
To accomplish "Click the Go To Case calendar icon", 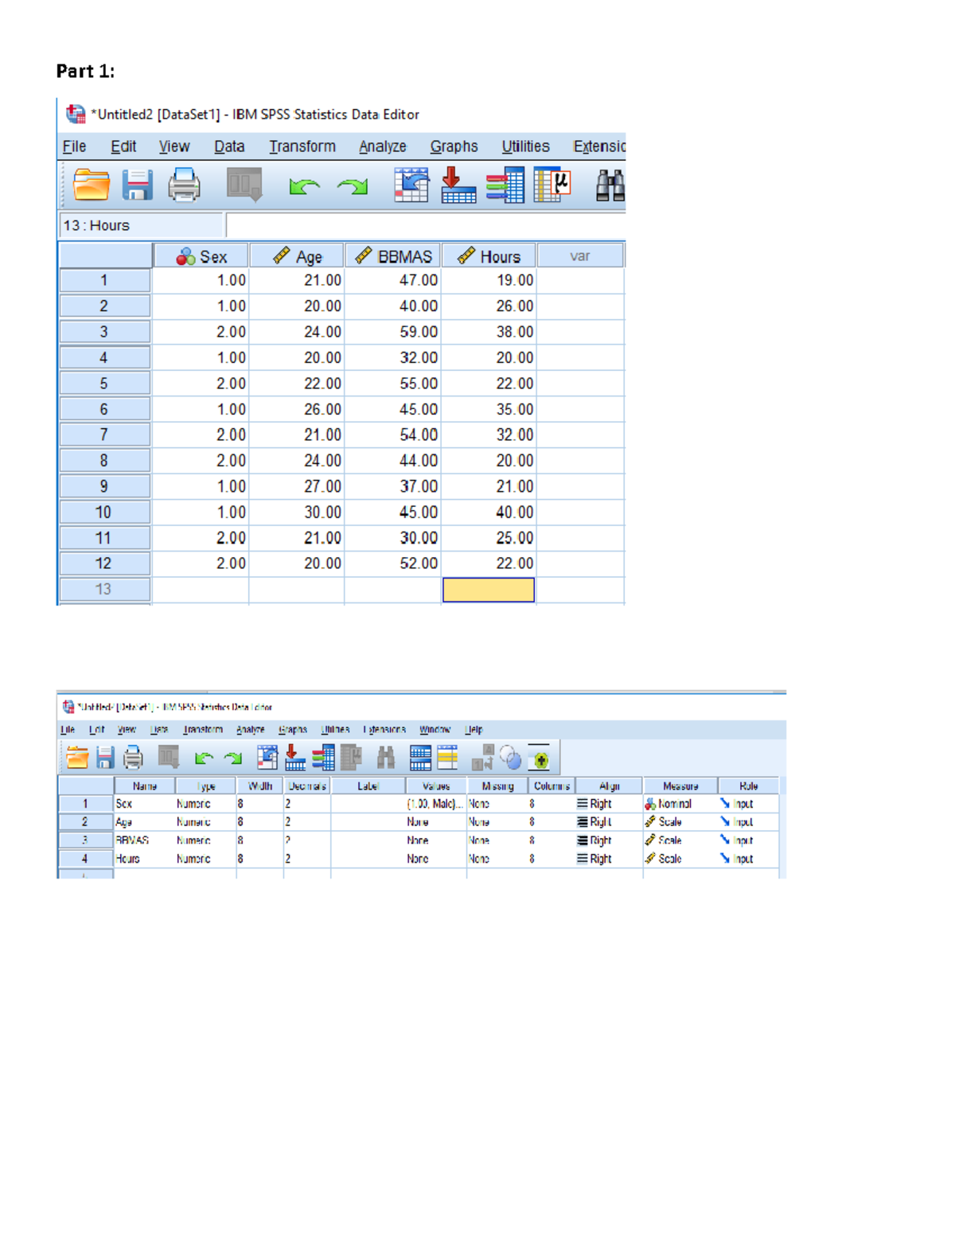I will pyautogui.click(x=411, y=183).
